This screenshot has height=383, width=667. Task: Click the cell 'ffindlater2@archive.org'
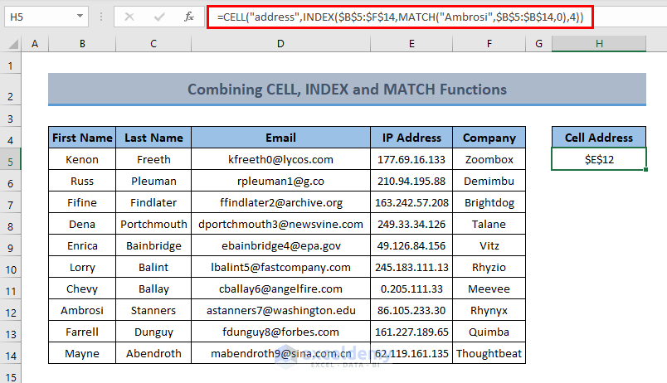coord(280,203)
